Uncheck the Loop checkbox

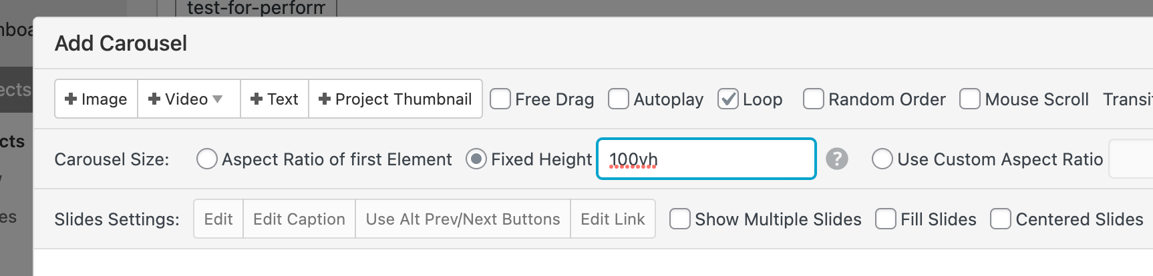click(x=727, y=99)
